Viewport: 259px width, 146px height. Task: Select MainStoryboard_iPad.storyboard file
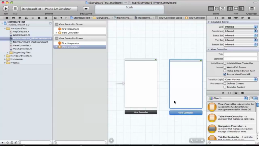[31, 42]
